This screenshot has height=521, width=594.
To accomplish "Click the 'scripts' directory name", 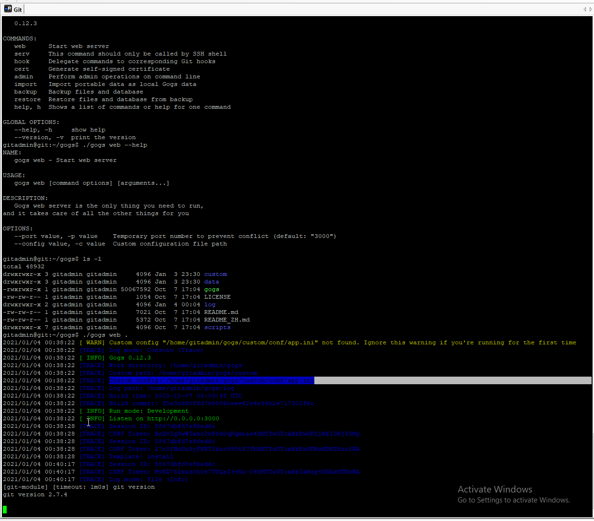I will coord(217,327).
